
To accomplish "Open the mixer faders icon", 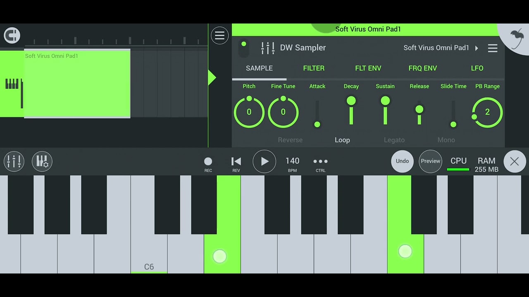I will [14, 161].
